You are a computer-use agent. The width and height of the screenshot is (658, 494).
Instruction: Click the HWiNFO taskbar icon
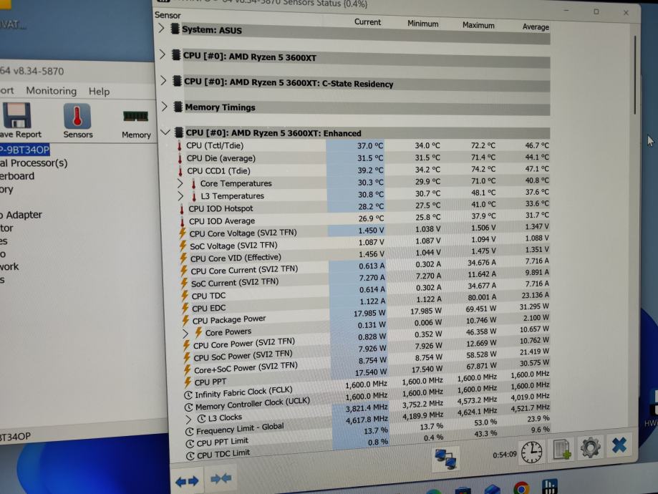[x=549, y=486]
